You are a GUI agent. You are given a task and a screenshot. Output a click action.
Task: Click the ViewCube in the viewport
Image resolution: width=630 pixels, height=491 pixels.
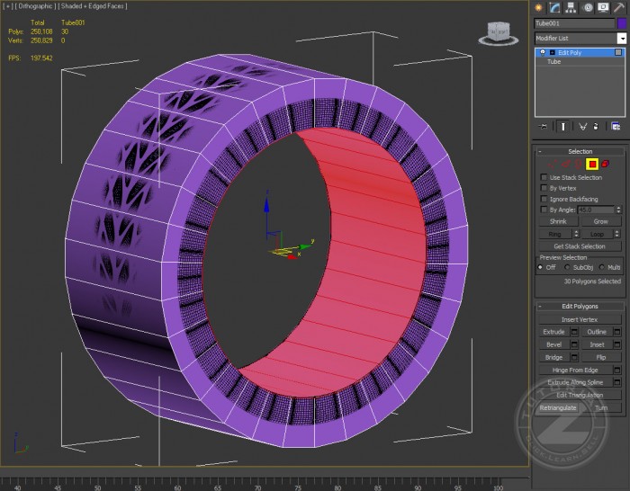pos(498,33)
